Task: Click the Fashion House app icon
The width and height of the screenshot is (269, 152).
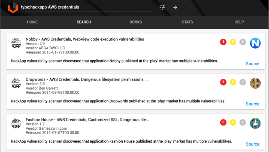Action: (x=255, y=123)
